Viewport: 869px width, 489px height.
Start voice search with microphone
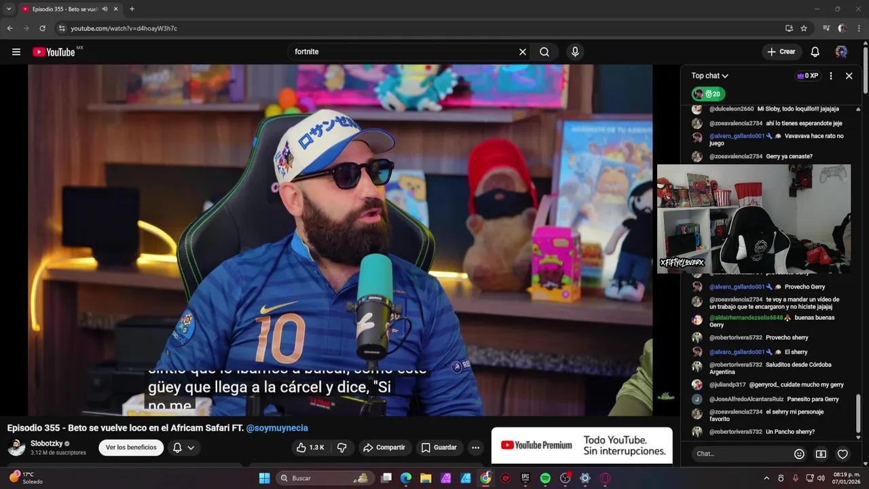(x=575, y=52)
